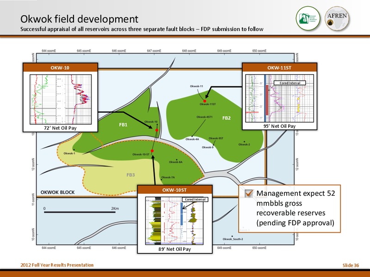Click the OKW-10 callout header
The width and height of the screenshot is (370, 277).
point(60,67)
